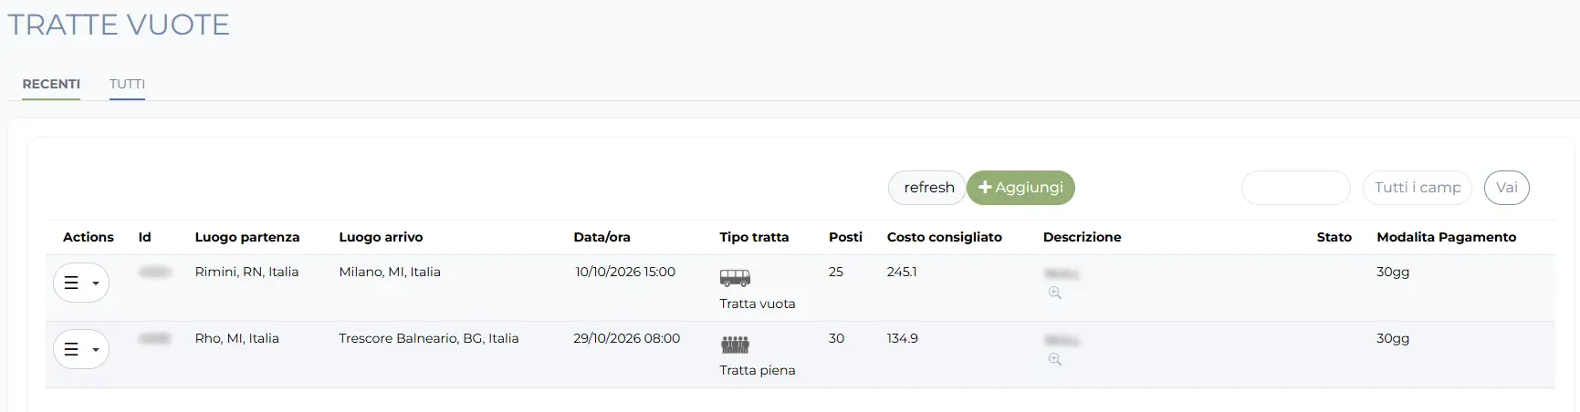
Task: Click the seats value 30
Action: point(836,338)
